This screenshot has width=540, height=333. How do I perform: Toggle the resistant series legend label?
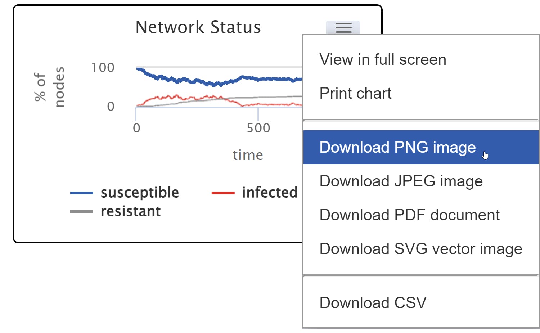coord(131,211)
